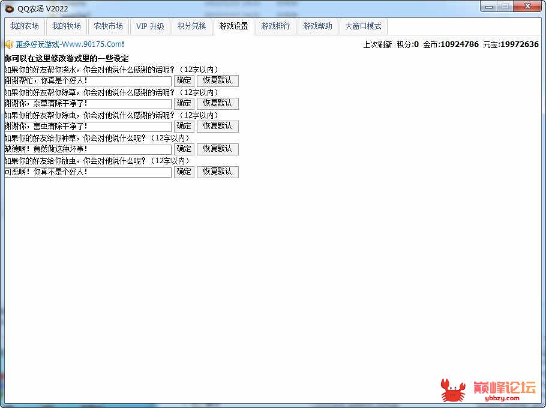Edit the 可恶啊 releasing-bugs message field
This screenshot has width=546, height=408.
tap(88, 172)
